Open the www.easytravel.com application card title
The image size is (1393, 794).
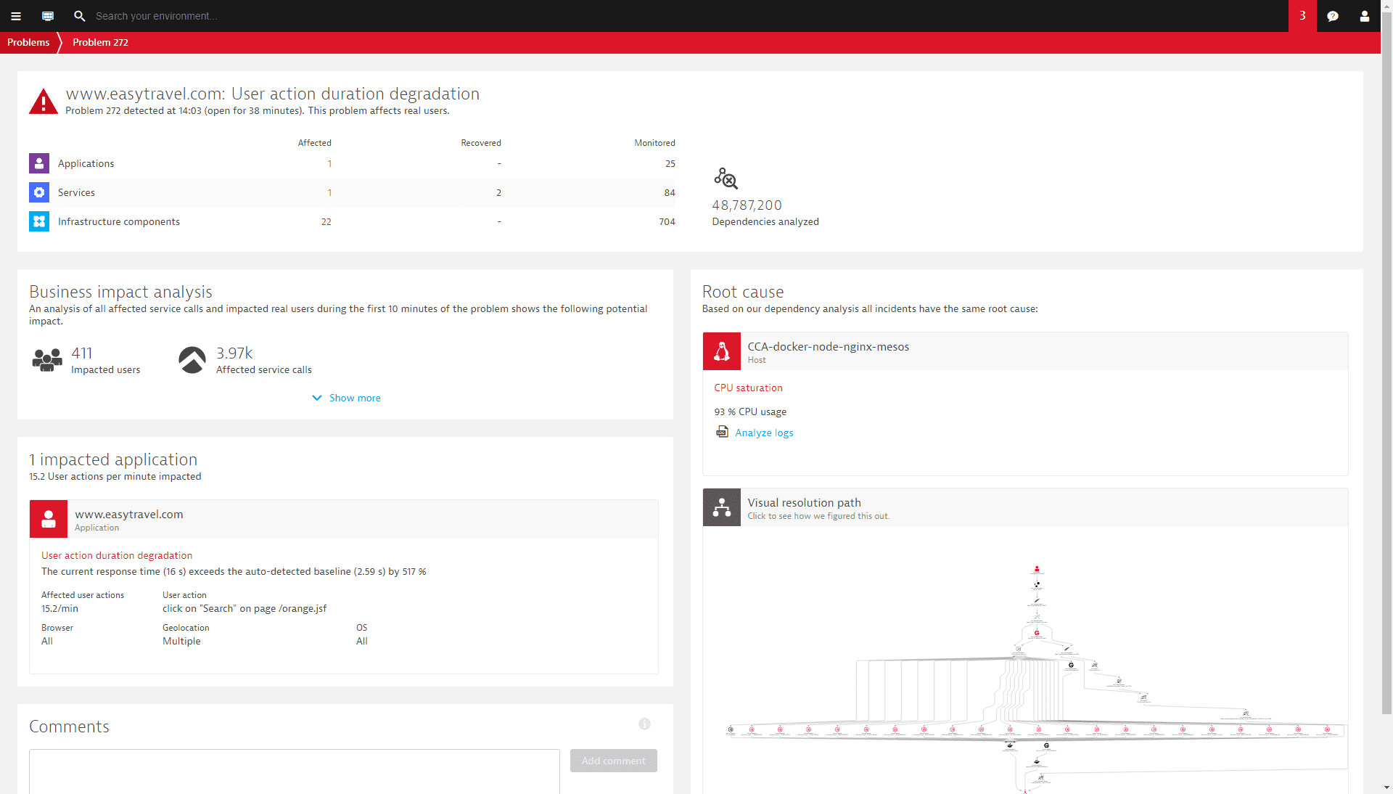(x=129, y=514)
